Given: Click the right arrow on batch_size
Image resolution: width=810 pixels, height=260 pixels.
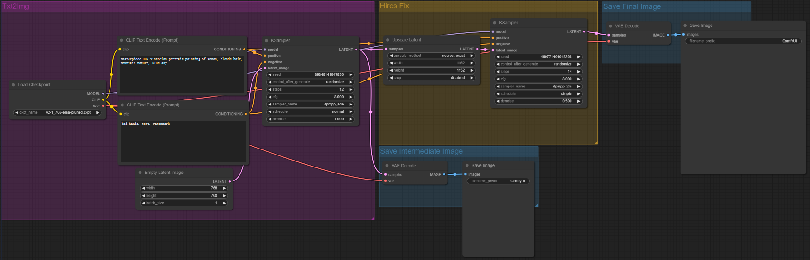Looking at the screenshot, I should [224, 203].
